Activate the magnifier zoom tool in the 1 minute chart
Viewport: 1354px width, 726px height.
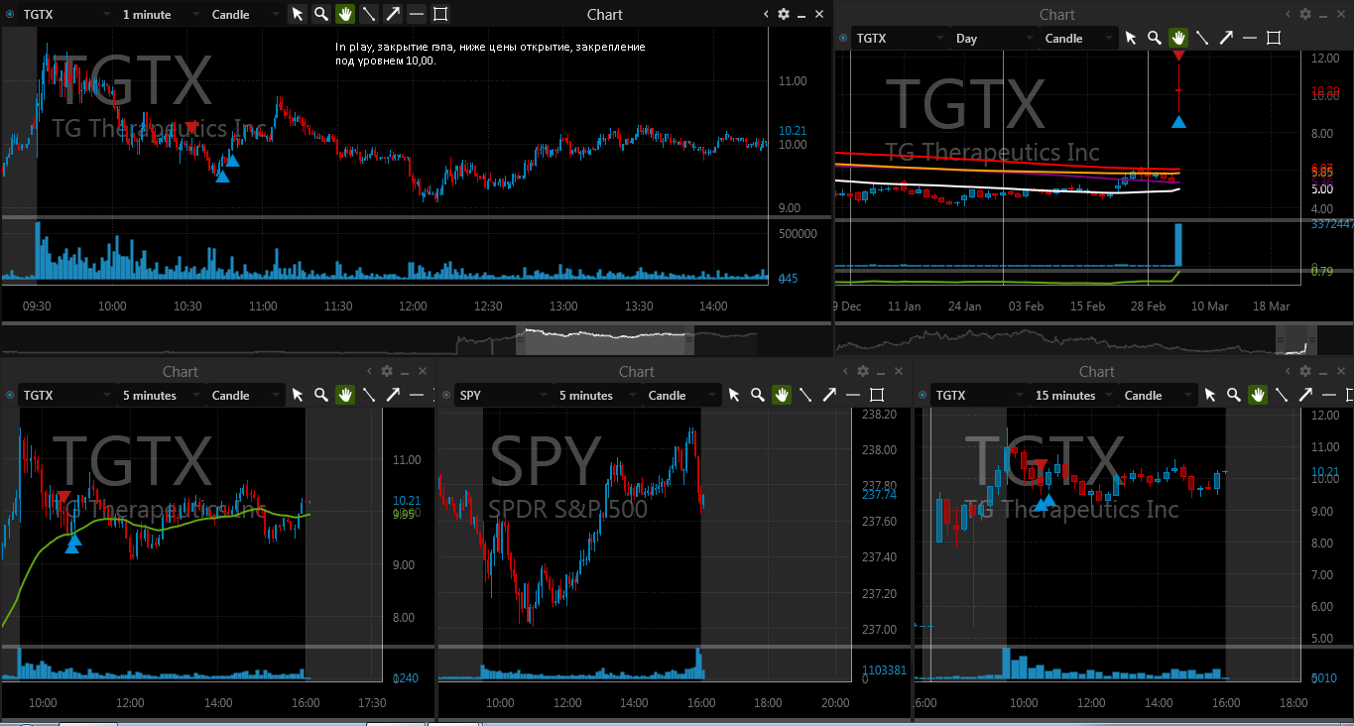[321, 14]
